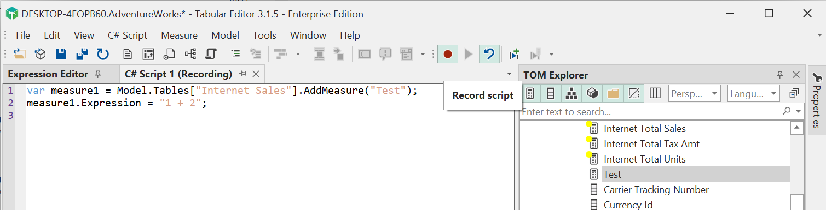Click the greyed run custom action icon
This screenshot has height=210, width=826.
(x=535, y=54)
